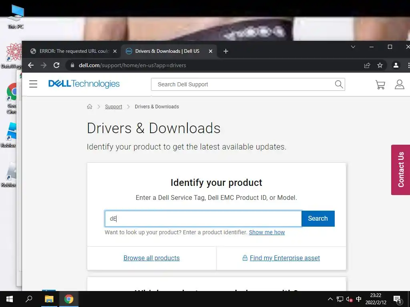Select the This PC desktop icon
Viewport: 410px width, 307px height.
(16, 17)
